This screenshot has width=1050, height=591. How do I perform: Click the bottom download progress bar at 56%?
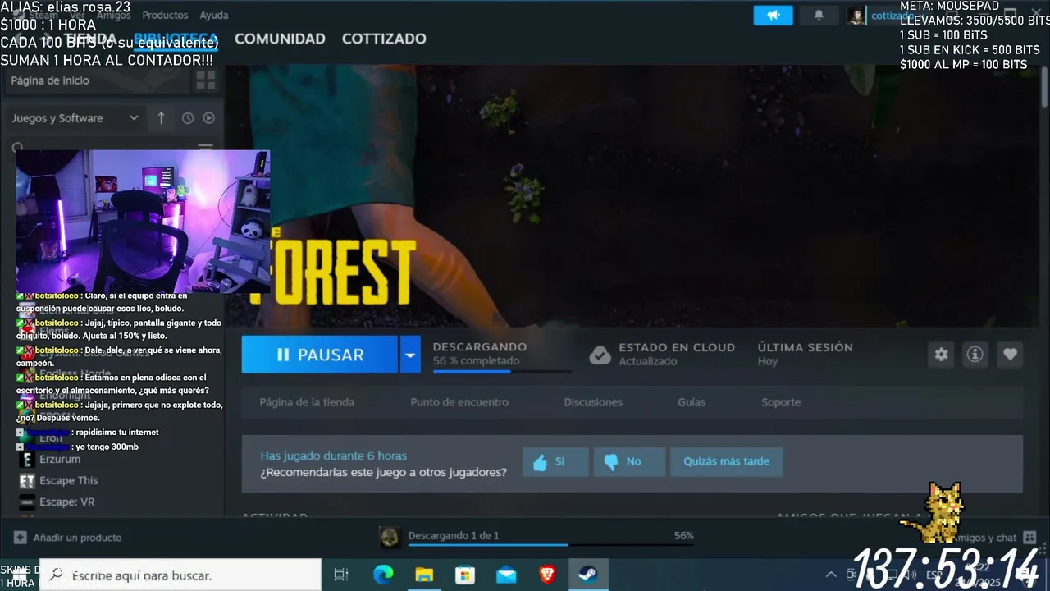pos(550,544)
